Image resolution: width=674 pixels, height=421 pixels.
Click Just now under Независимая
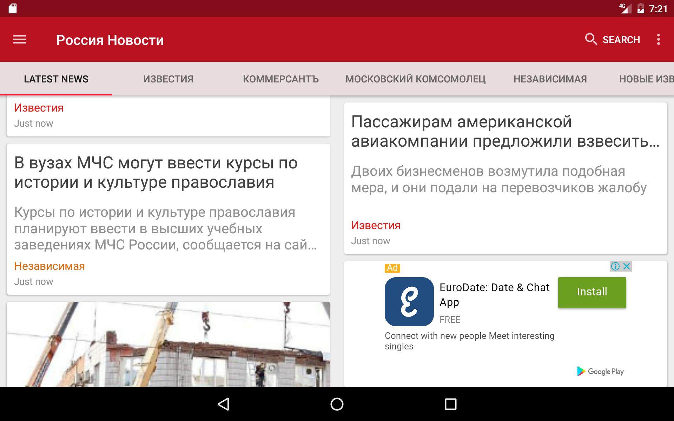(x=34, y=282)
